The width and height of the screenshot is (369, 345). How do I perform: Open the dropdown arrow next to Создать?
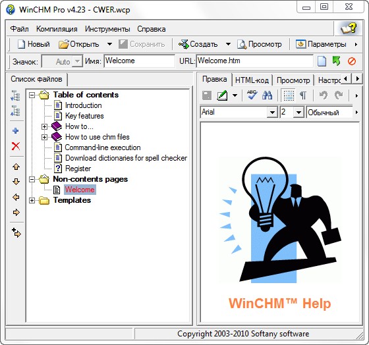coord(228,44)
